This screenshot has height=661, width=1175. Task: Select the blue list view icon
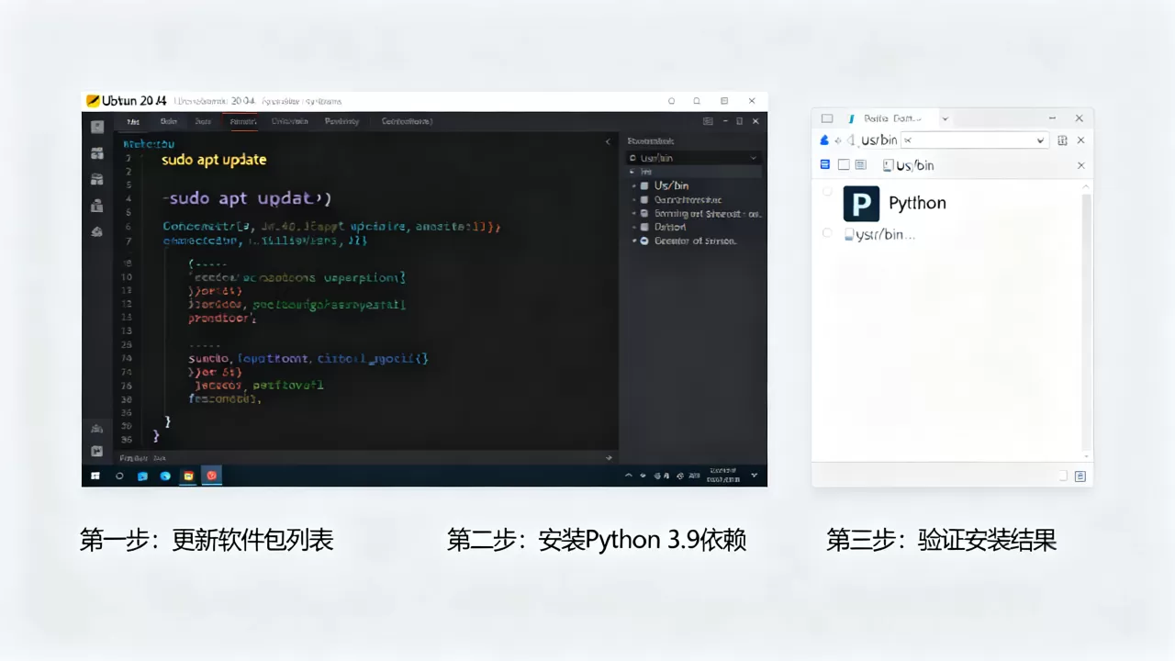pos(824,164)
